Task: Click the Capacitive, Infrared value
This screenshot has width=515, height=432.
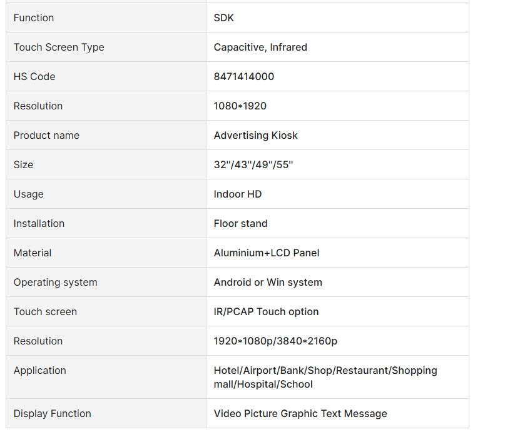Action: click(260, 48)
